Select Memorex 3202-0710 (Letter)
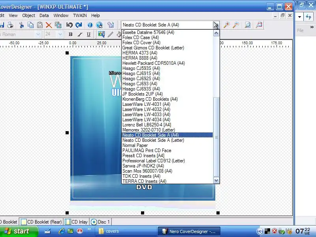 pyautogui.click(x=149, y=130)
